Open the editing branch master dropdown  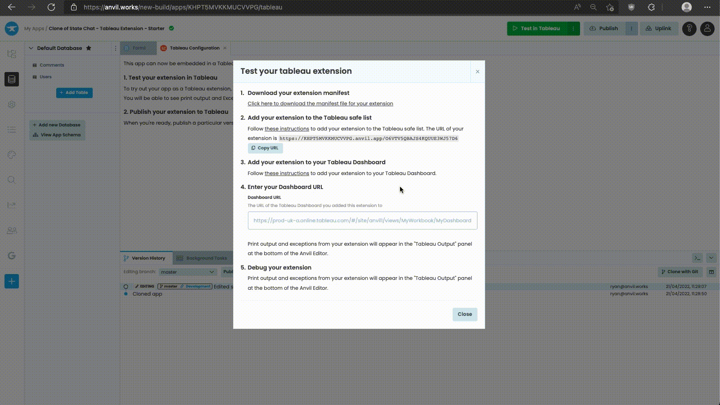pyautogui.click(x=188, y=272)
